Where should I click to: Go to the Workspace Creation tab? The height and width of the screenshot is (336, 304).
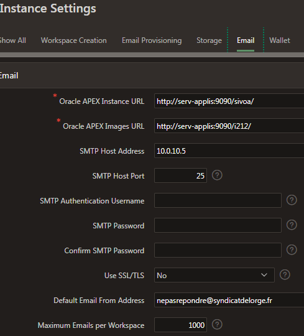73,40
